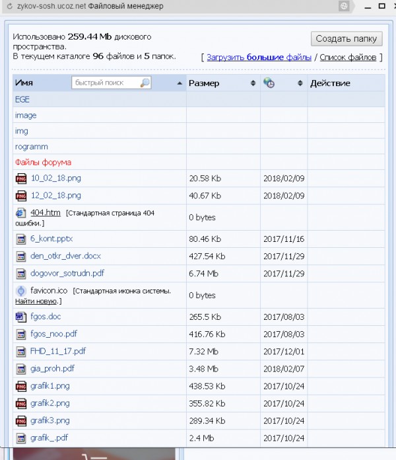Click the Размер column header label
Viewport: 396px width, 460px height.
(204, 83)
